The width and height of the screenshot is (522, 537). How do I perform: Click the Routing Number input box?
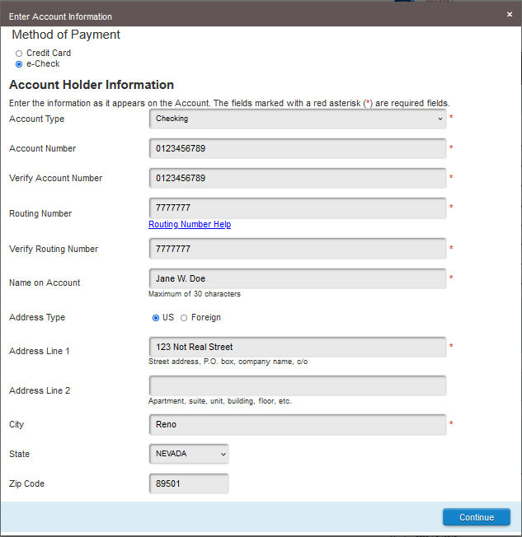[x=298, y=208]
